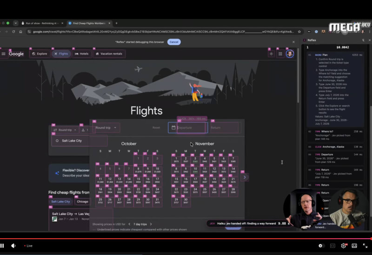Select the Chicago city chip
Screen dimensions: 372x255
click(x=82, y=201)
